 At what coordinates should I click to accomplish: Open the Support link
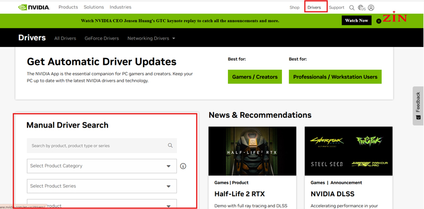(337, 7)
